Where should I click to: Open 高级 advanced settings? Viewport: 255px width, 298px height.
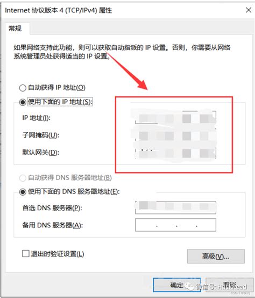pyautogui.click(x=216, y=257)
